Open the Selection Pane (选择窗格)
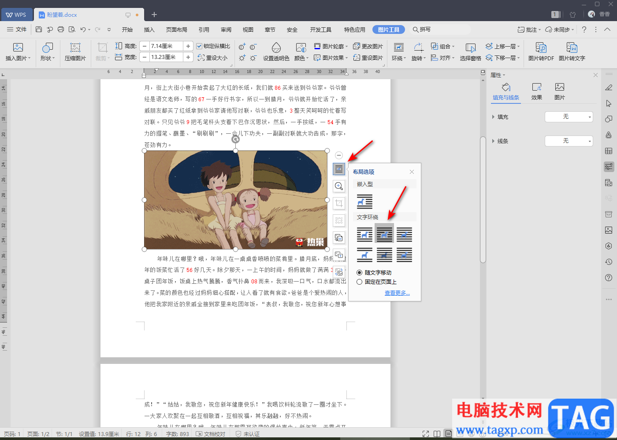 471,52
